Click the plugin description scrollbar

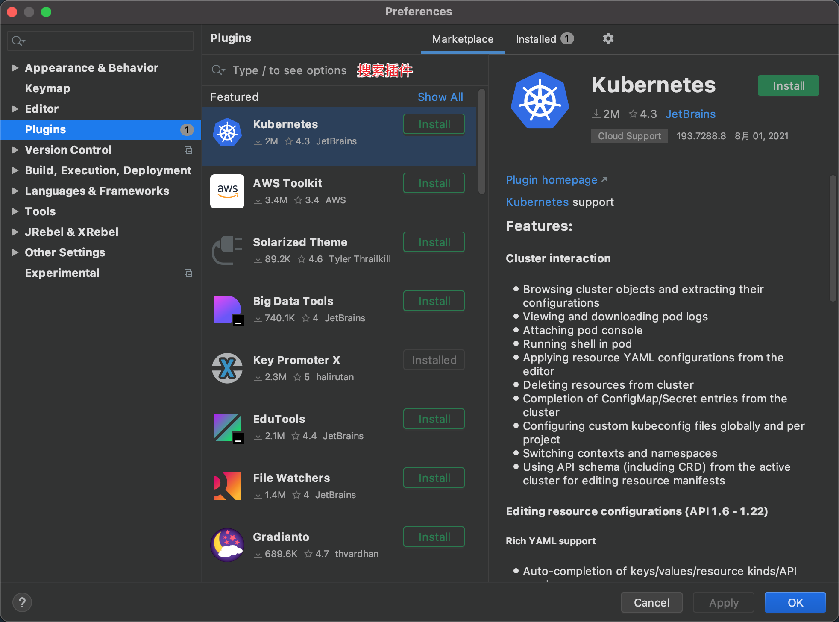pyautogui.click(x=833, y=238)
